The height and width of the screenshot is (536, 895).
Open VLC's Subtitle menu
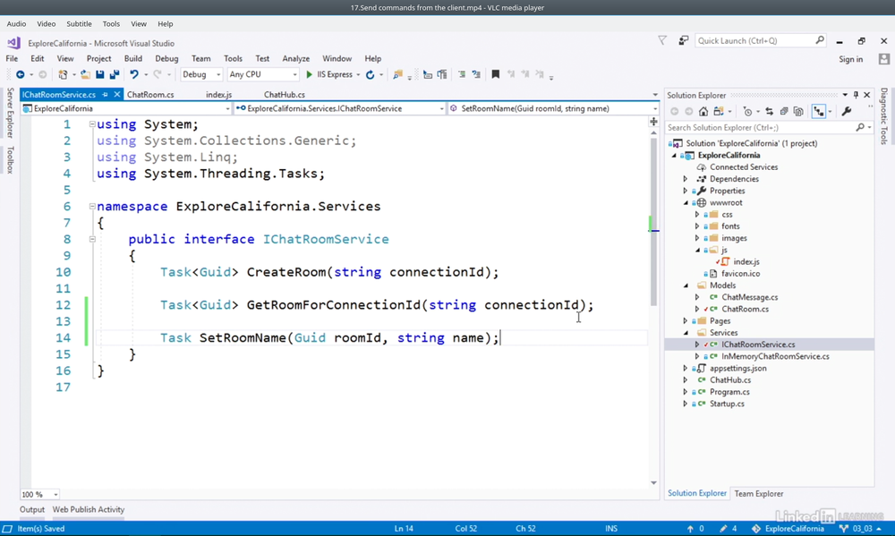(x=79, y=24)
